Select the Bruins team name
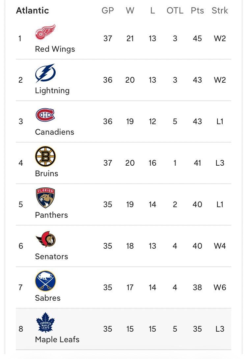The height and width of the screenshot is (359, 247). [x=47, y=174]
